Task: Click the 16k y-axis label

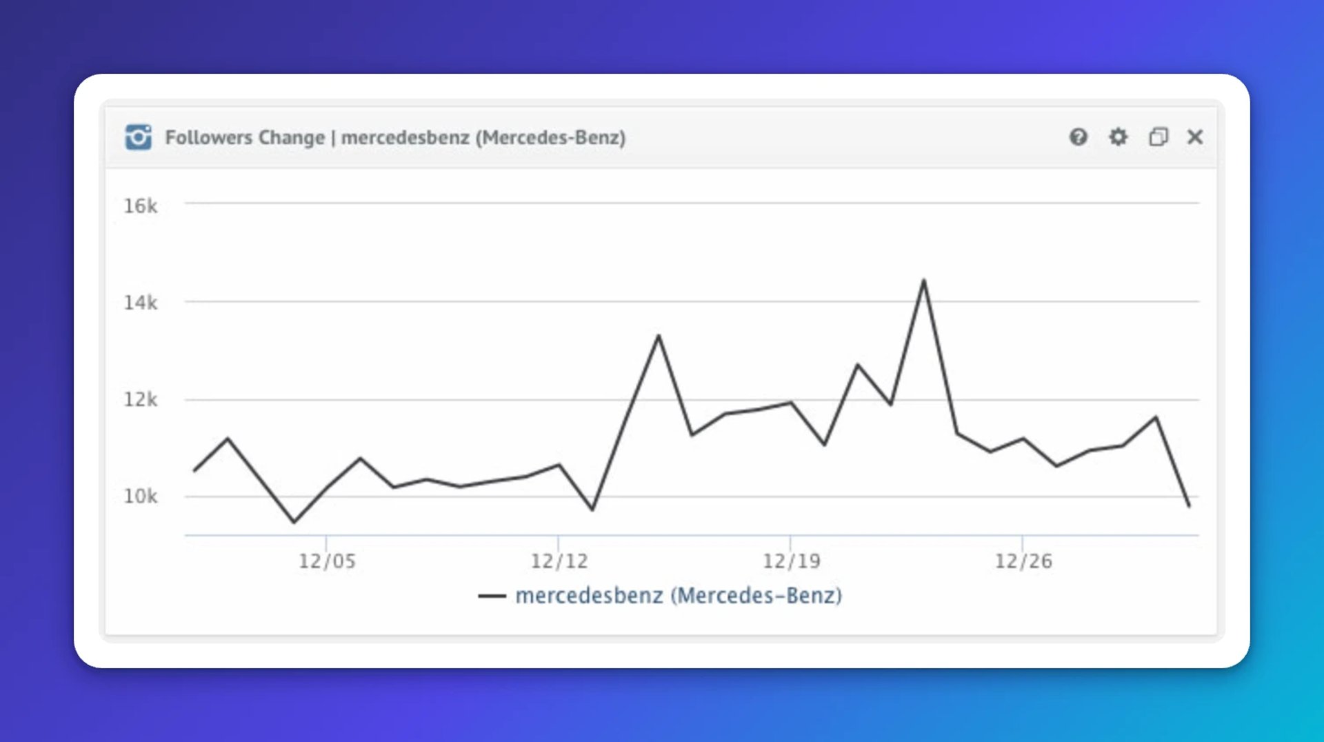Action: [x=141, y=206]
